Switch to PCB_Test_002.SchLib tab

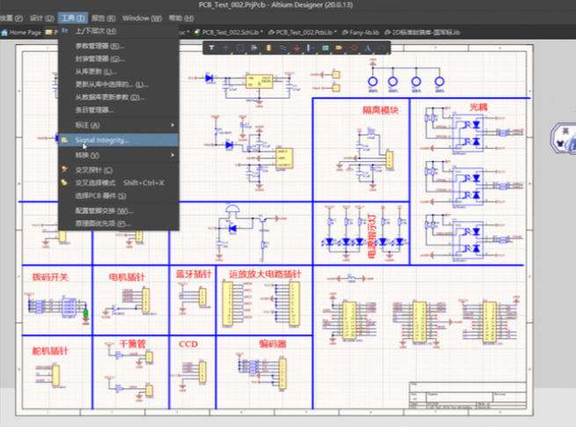point(229,33)
